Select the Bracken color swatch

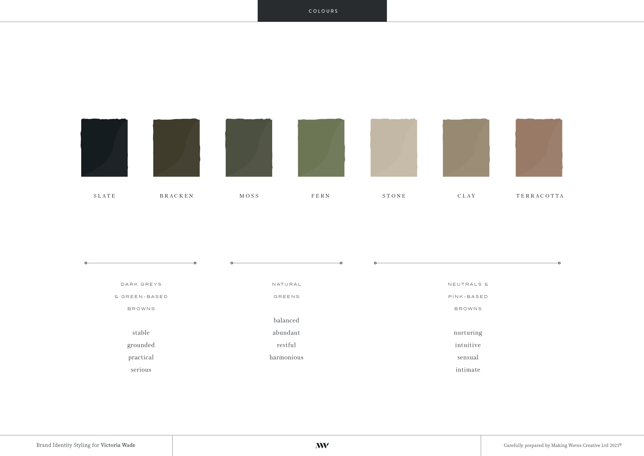tap(176, 148)
